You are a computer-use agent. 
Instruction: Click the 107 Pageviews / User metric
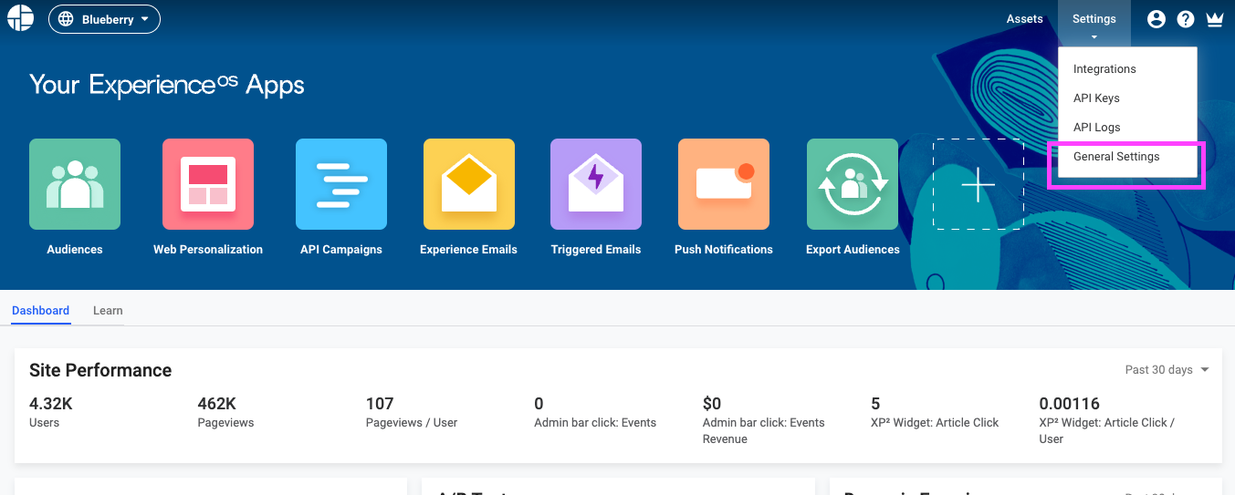click(x=412, y=412)
